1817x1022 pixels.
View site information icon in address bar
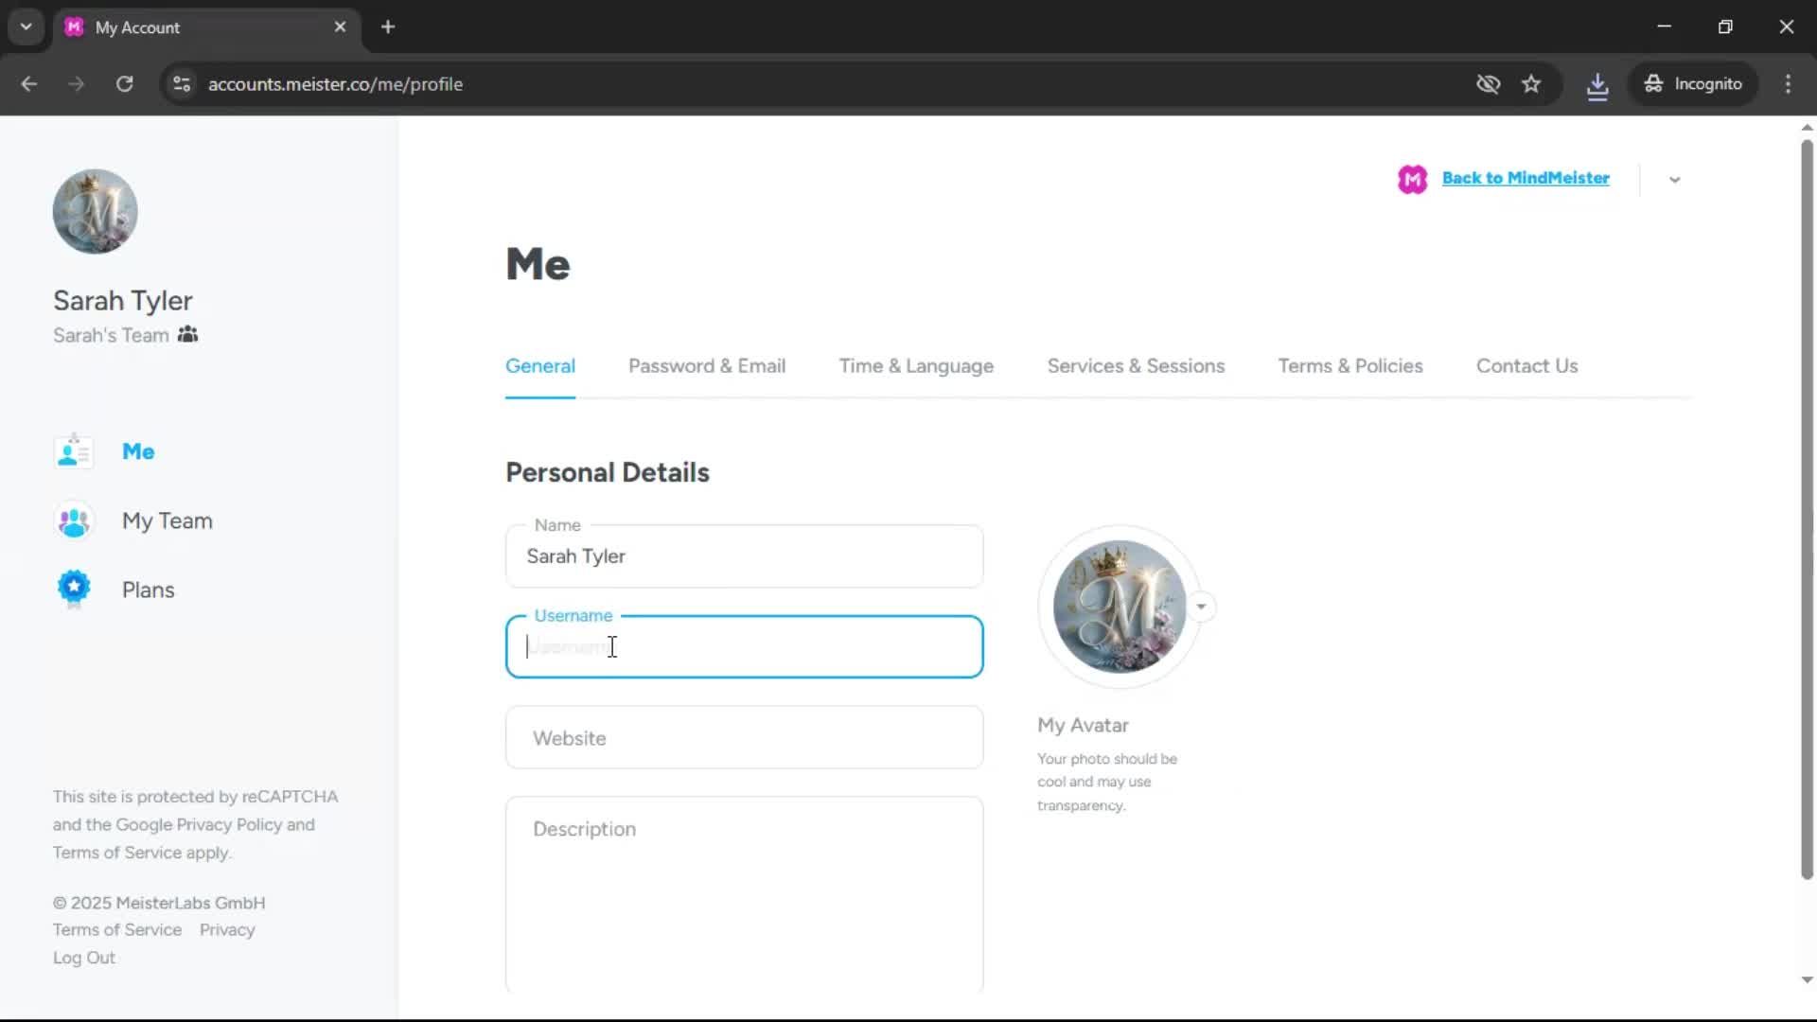point(182,84)
